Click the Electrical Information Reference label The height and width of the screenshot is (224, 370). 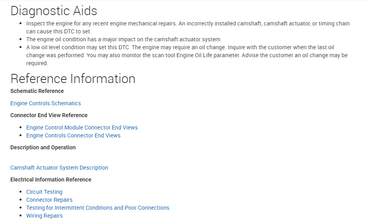pyautogui.click(x=51, y=180)
